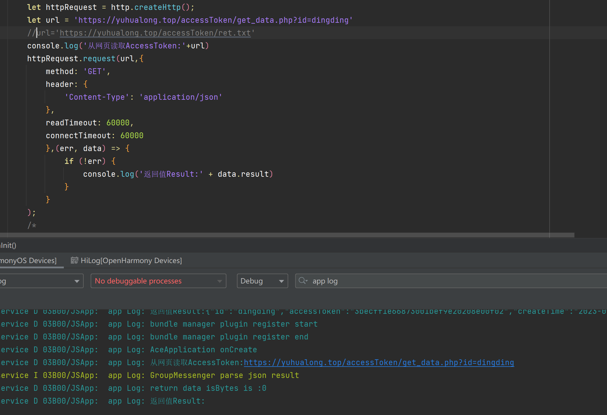Open the Debug log level dropdown
The height and width of the screenshot is (415, 607).
pos(262,281)
